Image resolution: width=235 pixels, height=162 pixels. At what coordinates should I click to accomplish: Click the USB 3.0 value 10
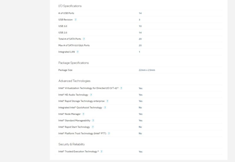click(140, 26)
